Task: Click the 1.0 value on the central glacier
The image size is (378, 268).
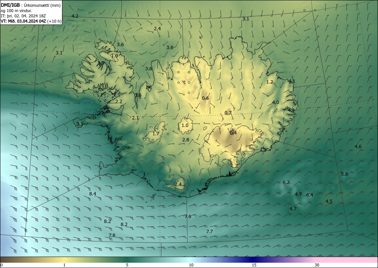Action: click(x=185, y=125)
